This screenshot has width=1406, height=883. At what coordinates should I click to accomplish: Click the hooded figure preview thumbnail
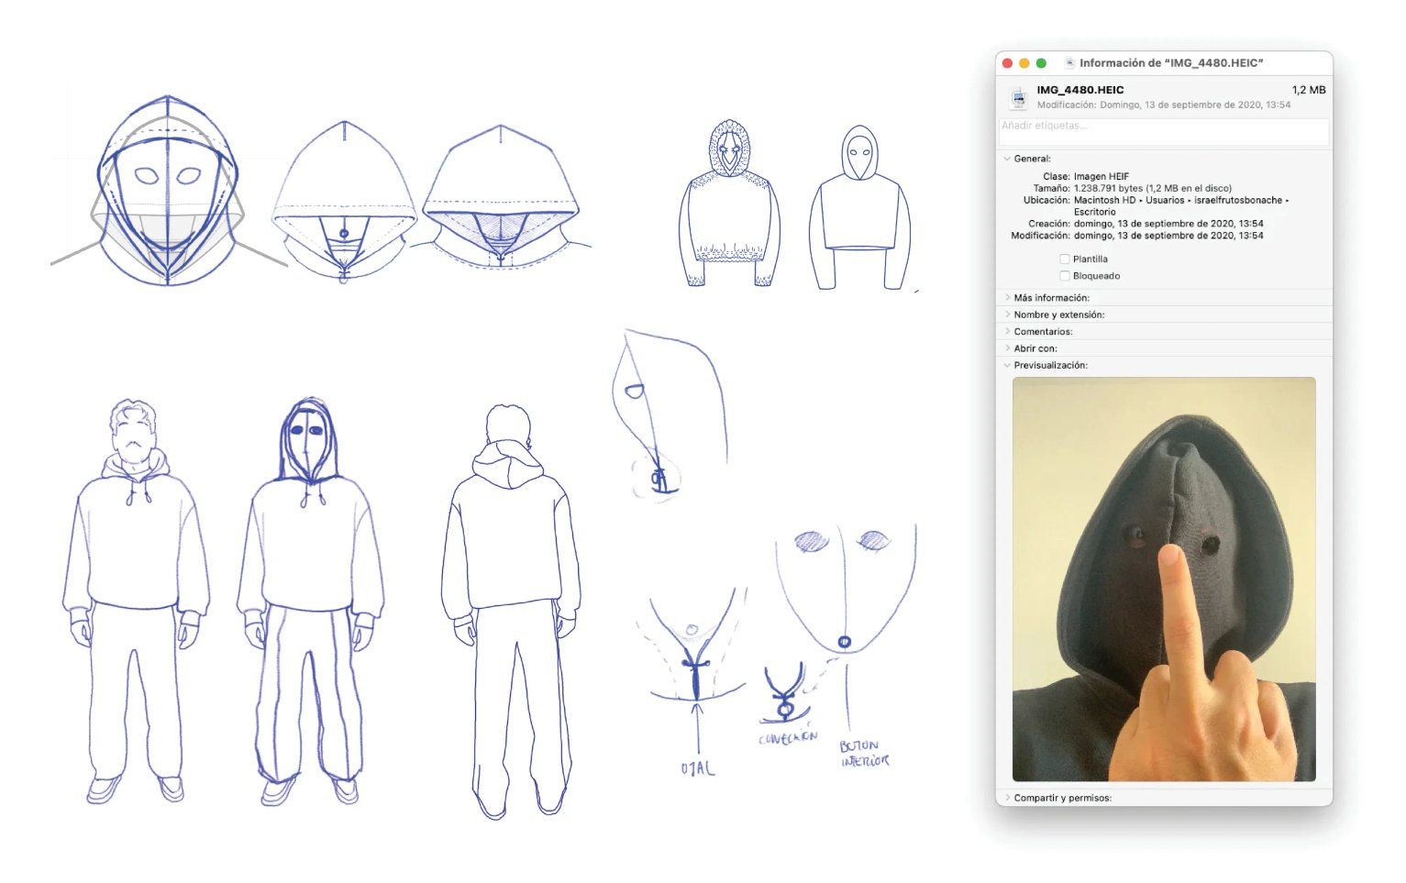coord(1164,579)
